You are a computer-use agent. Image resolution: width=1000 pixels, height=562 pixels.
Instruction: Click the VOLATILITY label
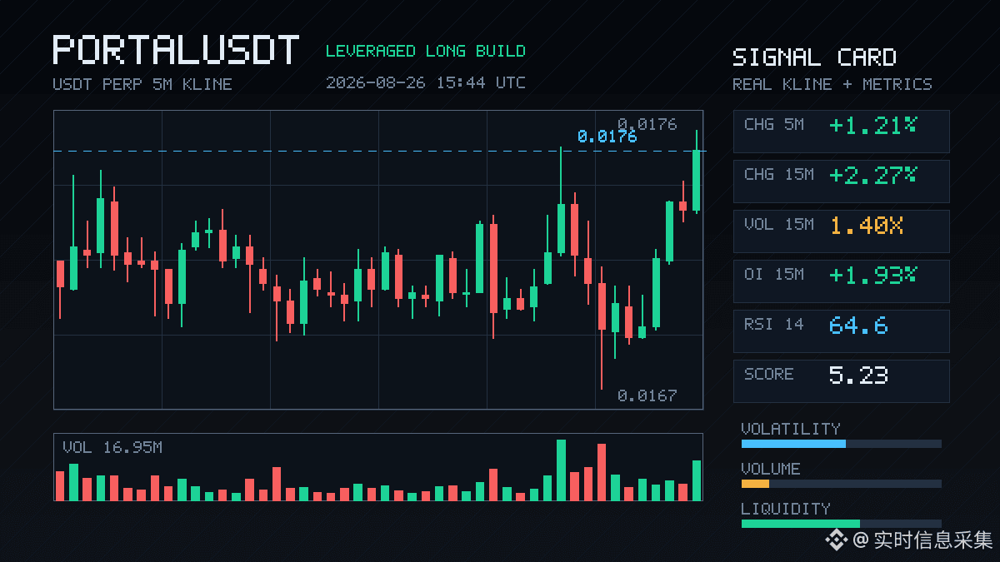pyautogui.click(x=791, y=429)
